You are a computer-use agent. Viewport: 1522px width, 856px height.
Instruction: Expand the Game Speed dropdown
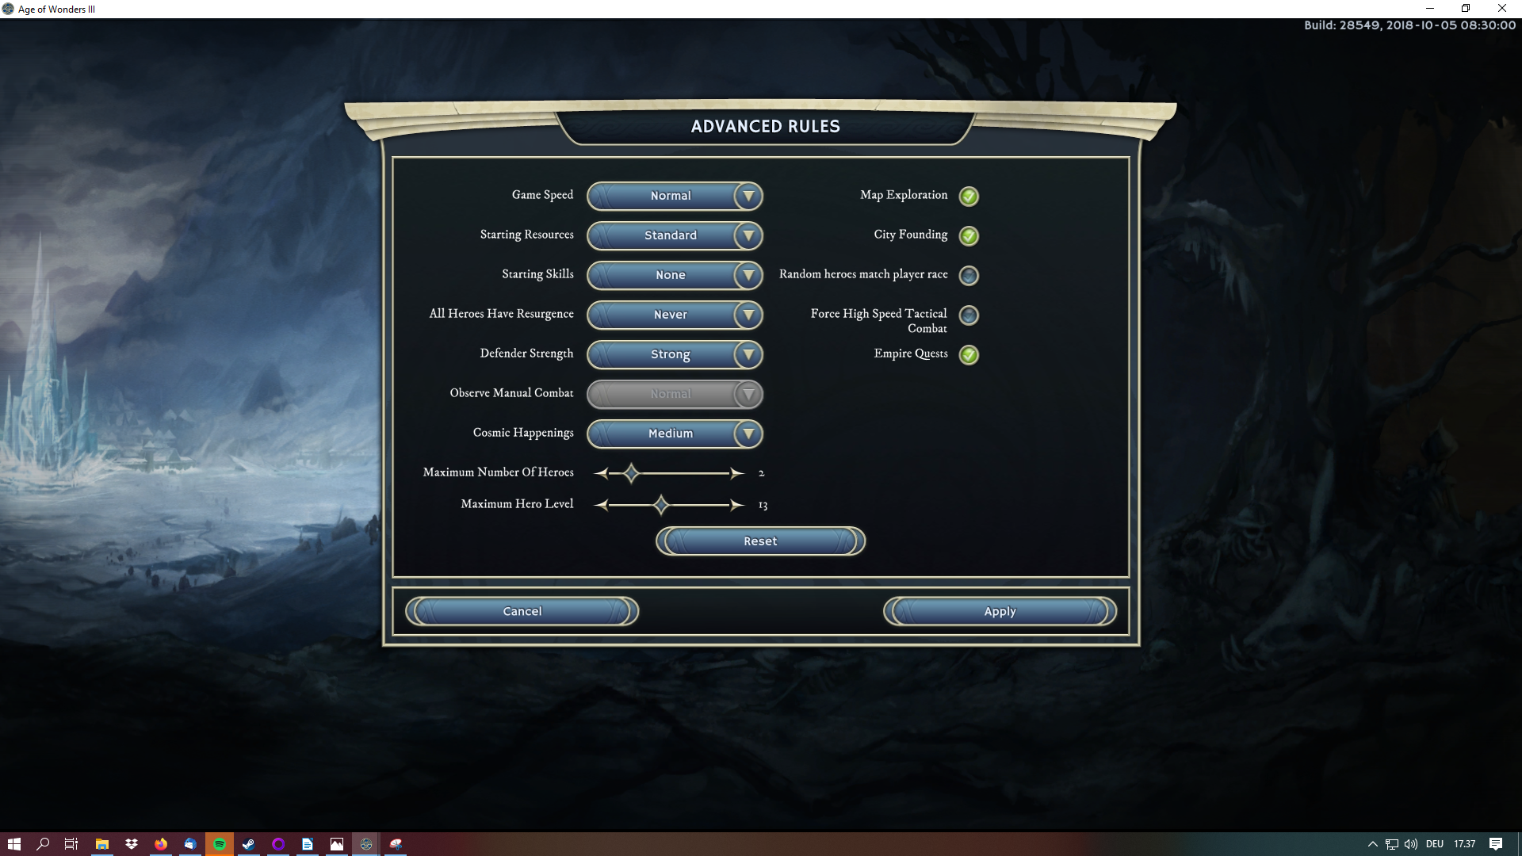(x=748, y=196)
